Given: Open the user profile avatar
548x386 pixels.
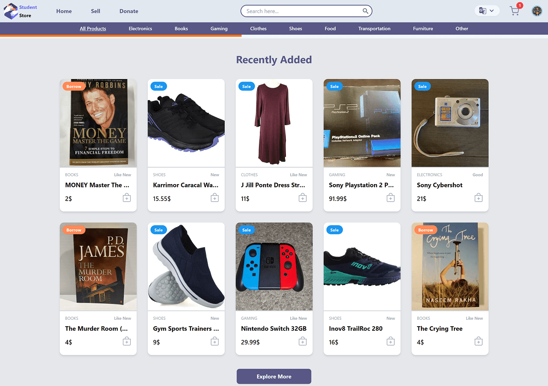Looking at the screenshot, I should pos(537,11).
